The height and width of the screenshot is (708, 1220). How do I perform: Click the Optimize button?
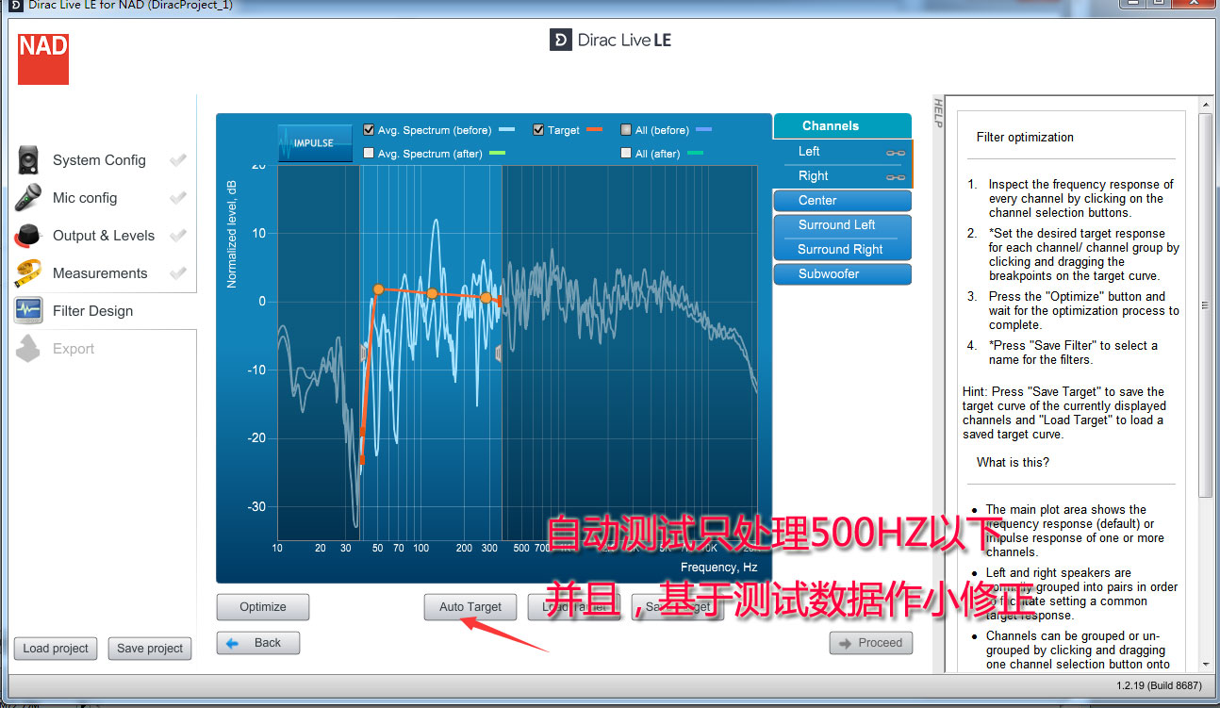click(x=263, y=607)
